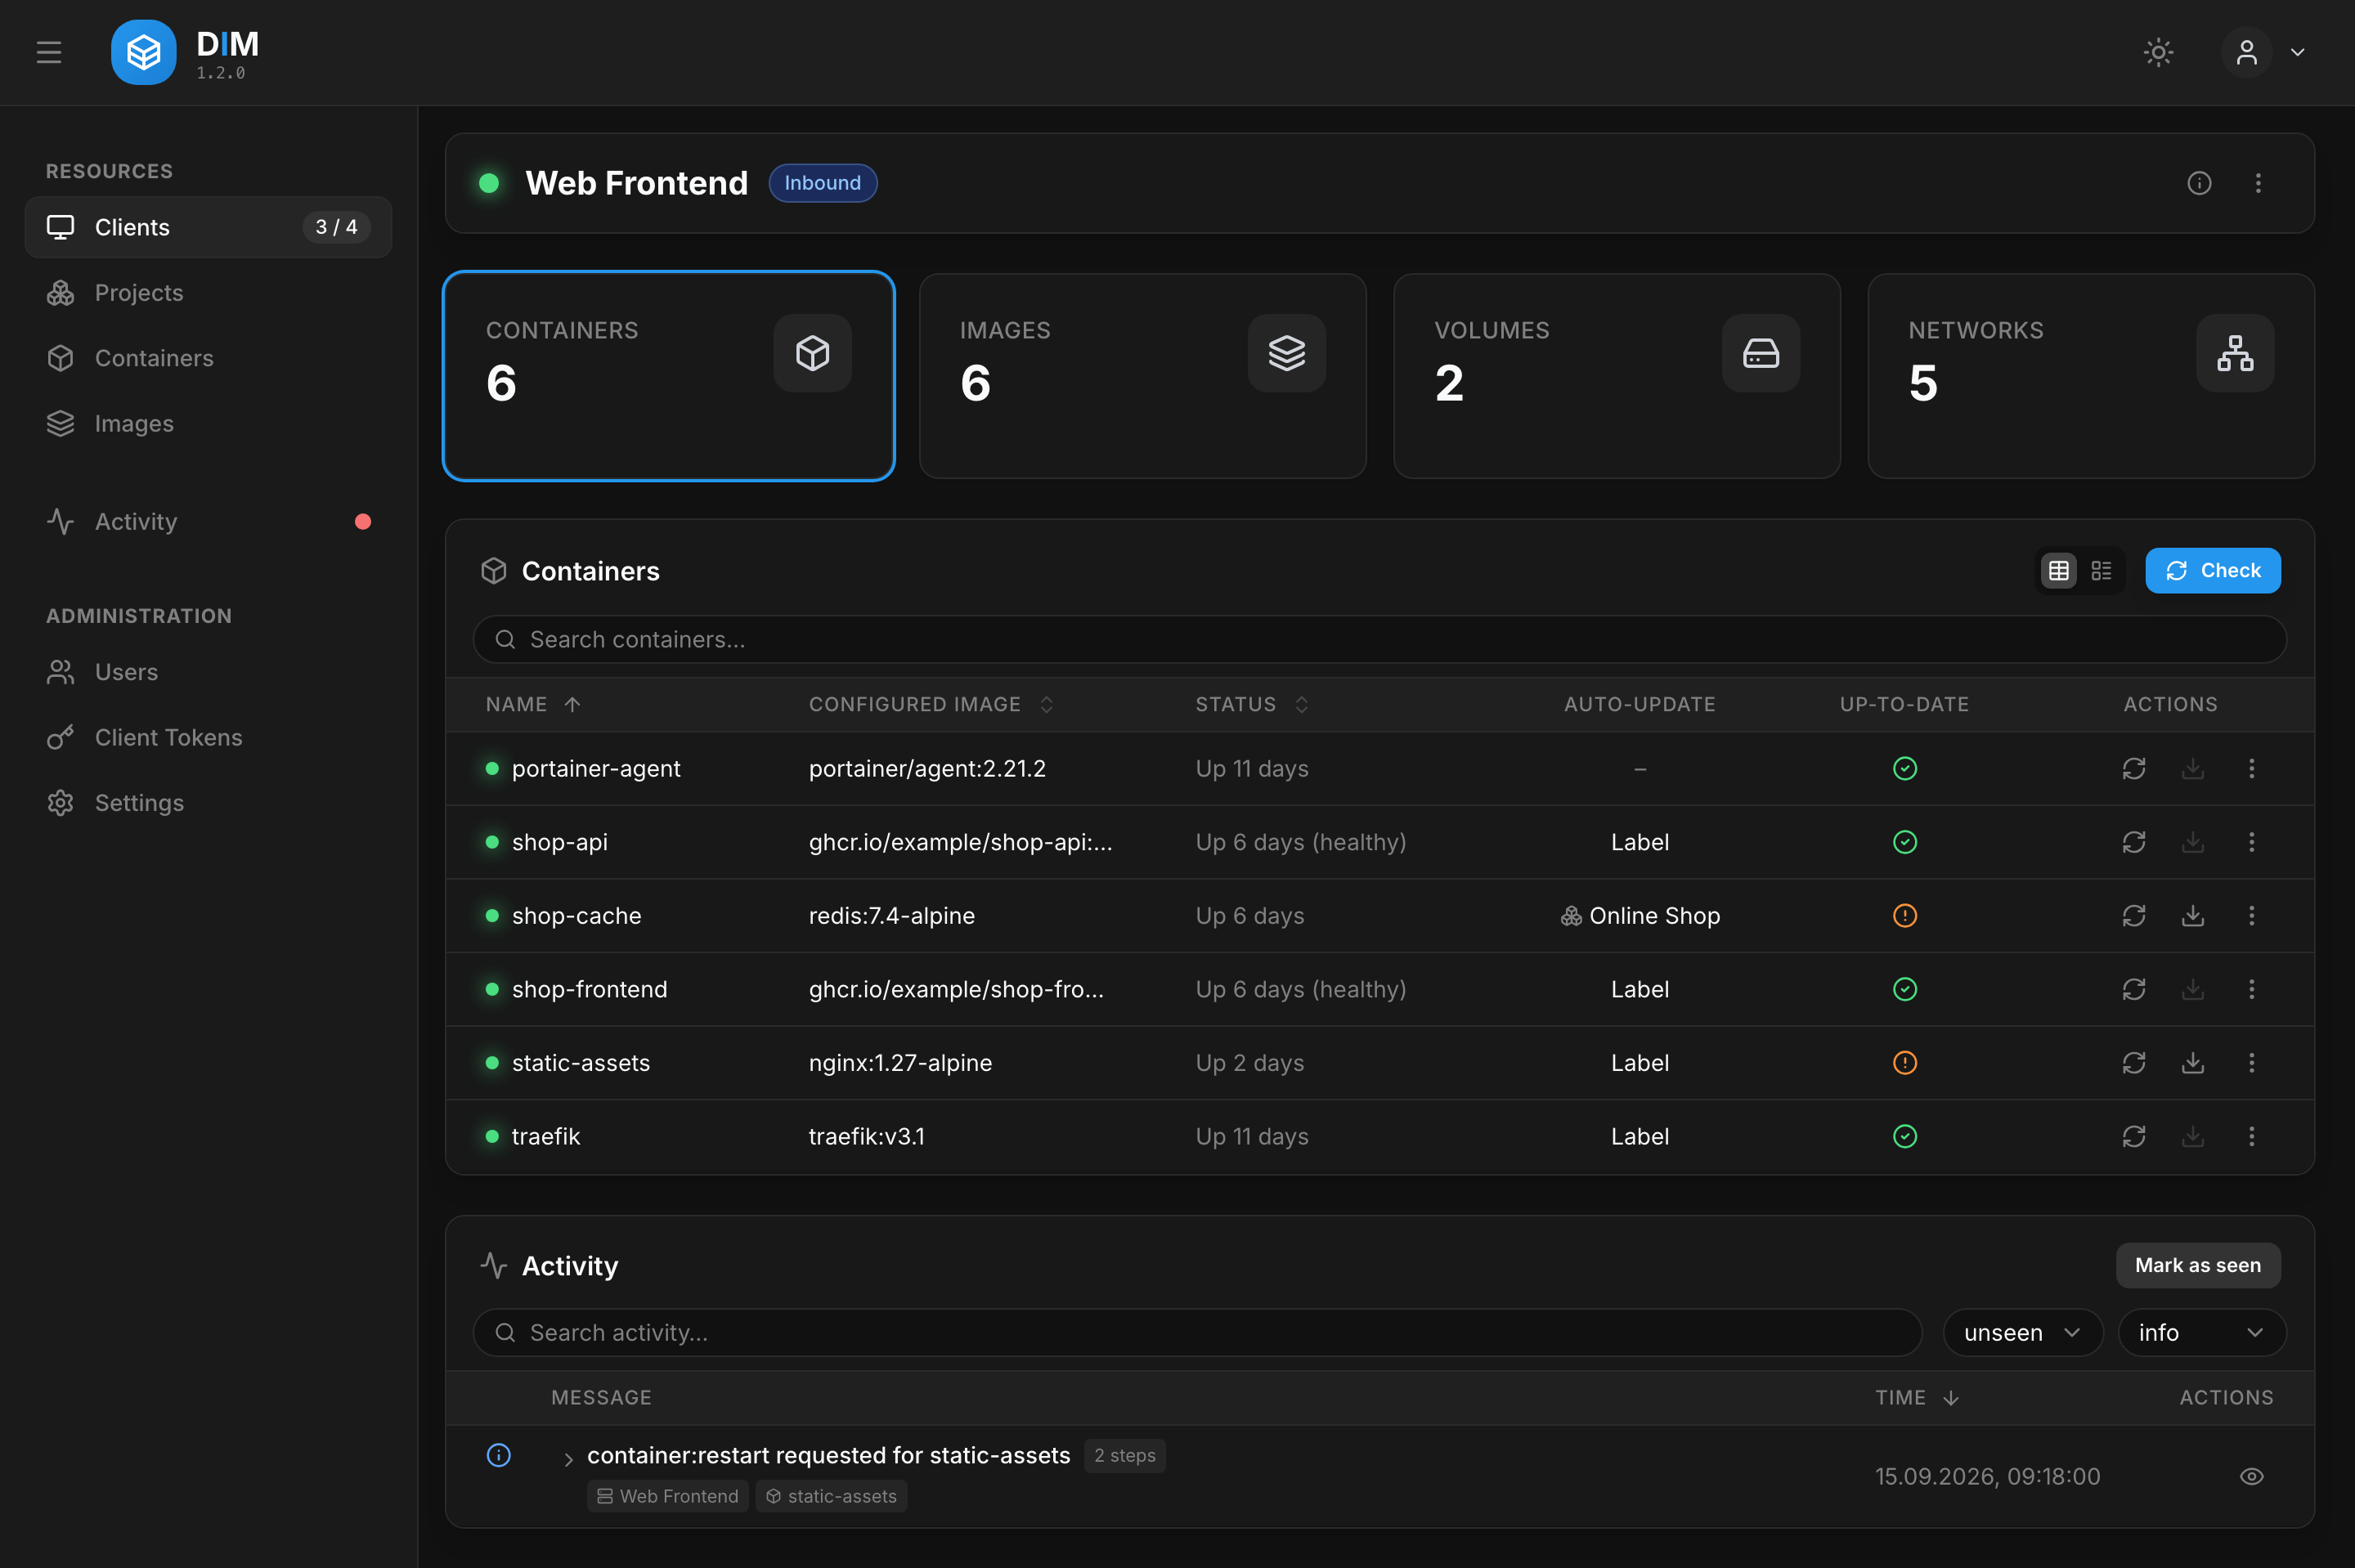Sort containers by Name column
Screen dimensions: 2355x1568
(533, 704)
